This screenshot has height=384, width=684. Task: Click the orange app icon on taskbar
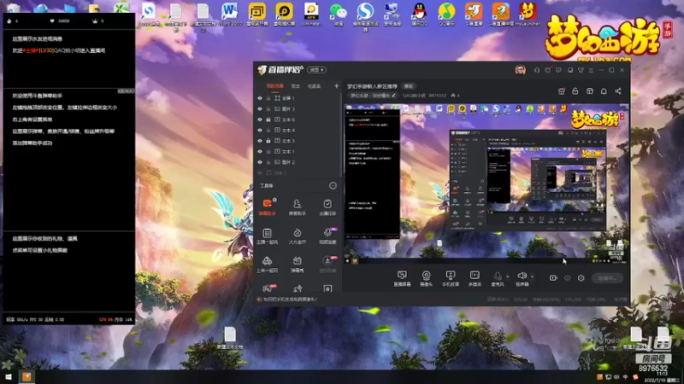pos(27,377)
